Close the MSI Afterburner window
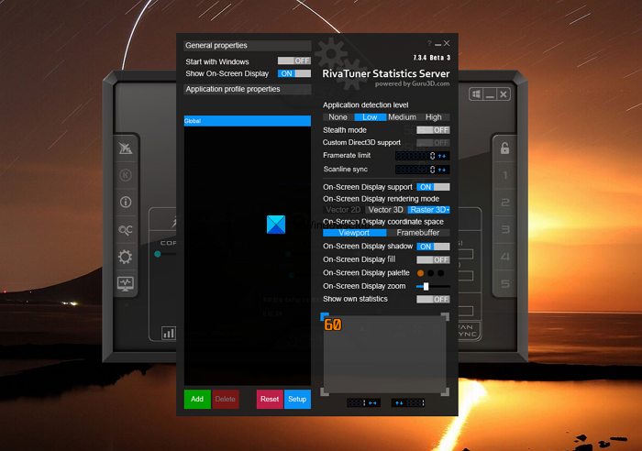Screen dimensions: 642x451 click(504, 94)
